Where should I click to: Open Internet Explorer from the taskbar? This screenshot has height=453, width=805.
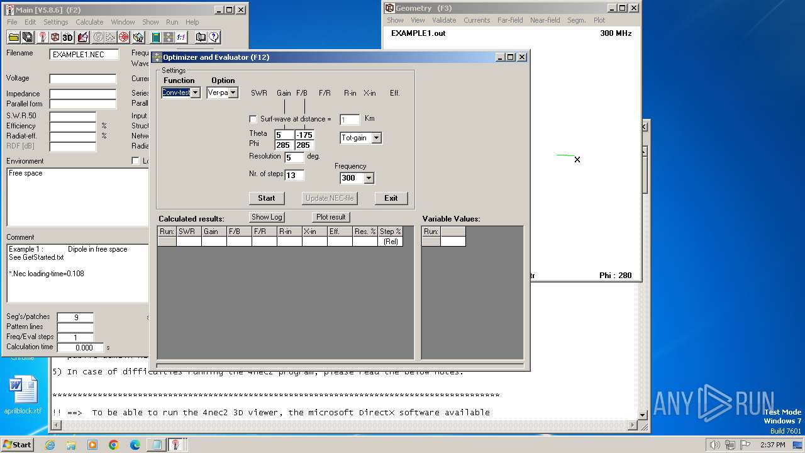point(50,445)
